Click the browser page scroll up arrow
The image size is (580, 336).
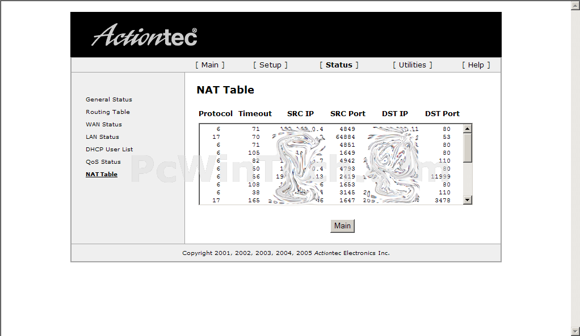[575, 5]
